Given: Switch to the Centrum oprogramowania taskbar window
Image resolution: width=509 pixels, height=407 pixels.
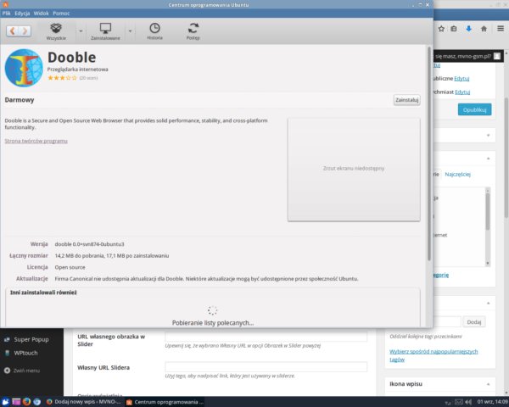Looking at the screenshot, I should (x=165, y=402).
